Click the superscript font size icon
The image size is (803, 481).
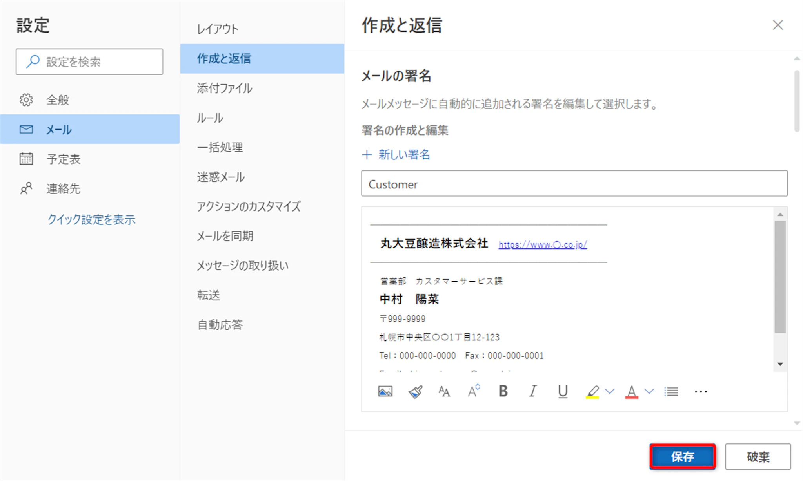474,391
